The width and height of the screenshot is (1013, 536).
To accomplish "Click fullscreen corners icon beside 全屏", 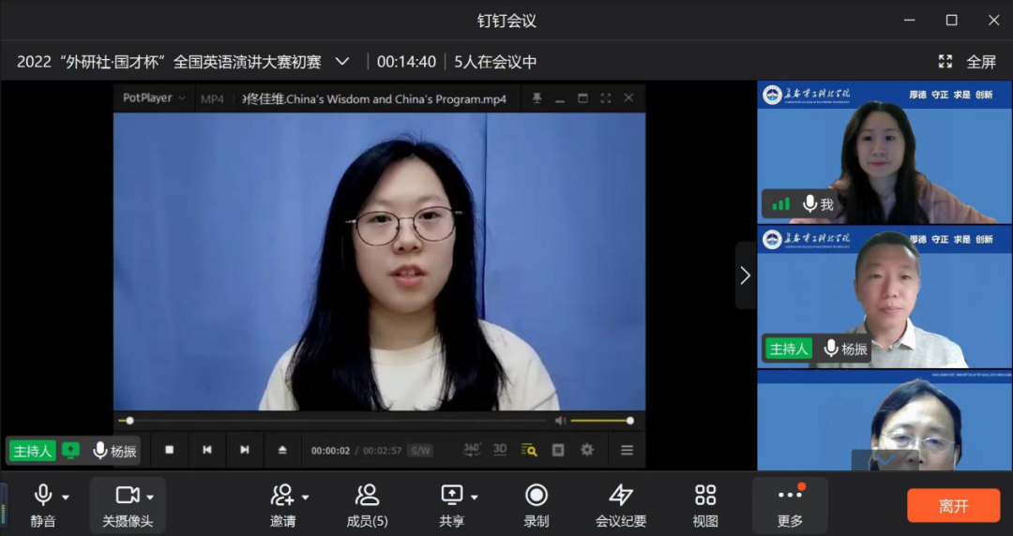I will coord(945,62).
